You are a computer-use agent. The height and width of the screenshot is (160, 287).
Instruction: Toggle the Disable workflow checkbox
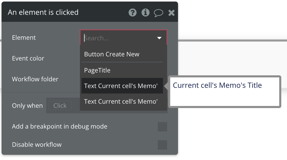[162, 145]
